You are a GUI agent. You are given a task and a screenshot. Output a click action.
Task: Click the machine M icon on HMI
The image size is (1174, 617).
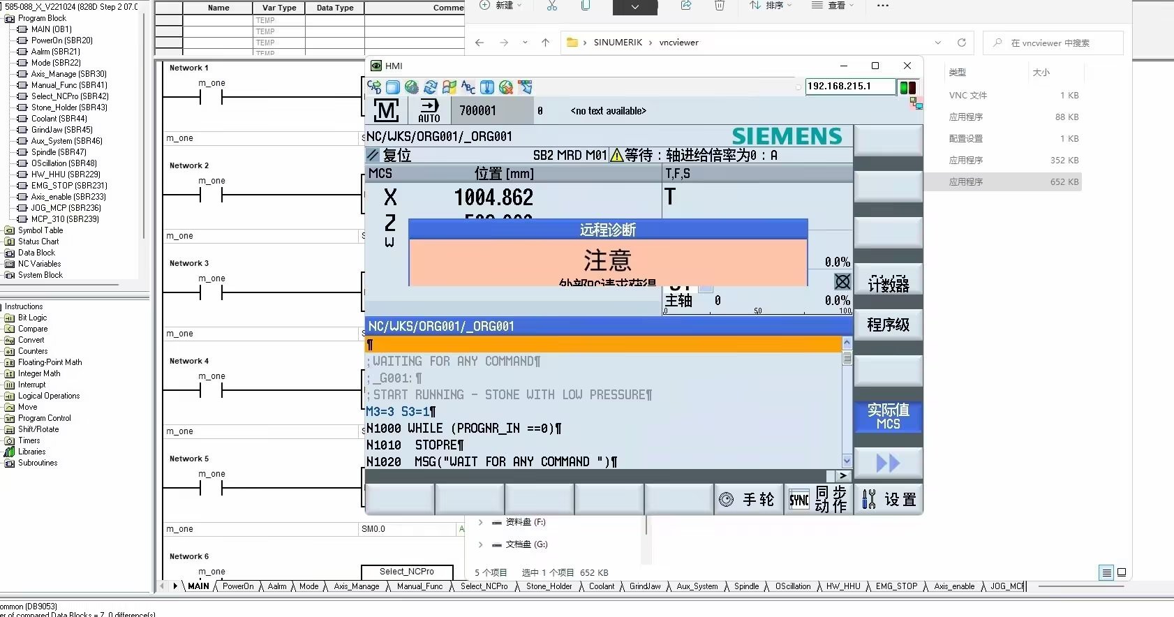pos(386,110)
